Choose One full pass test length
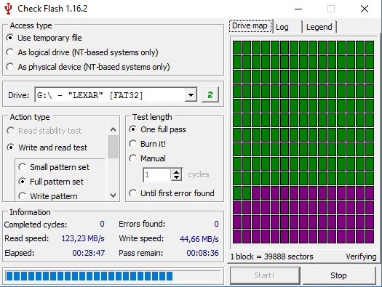The height and width of the screenshot is (287, 382). (157, 129)
